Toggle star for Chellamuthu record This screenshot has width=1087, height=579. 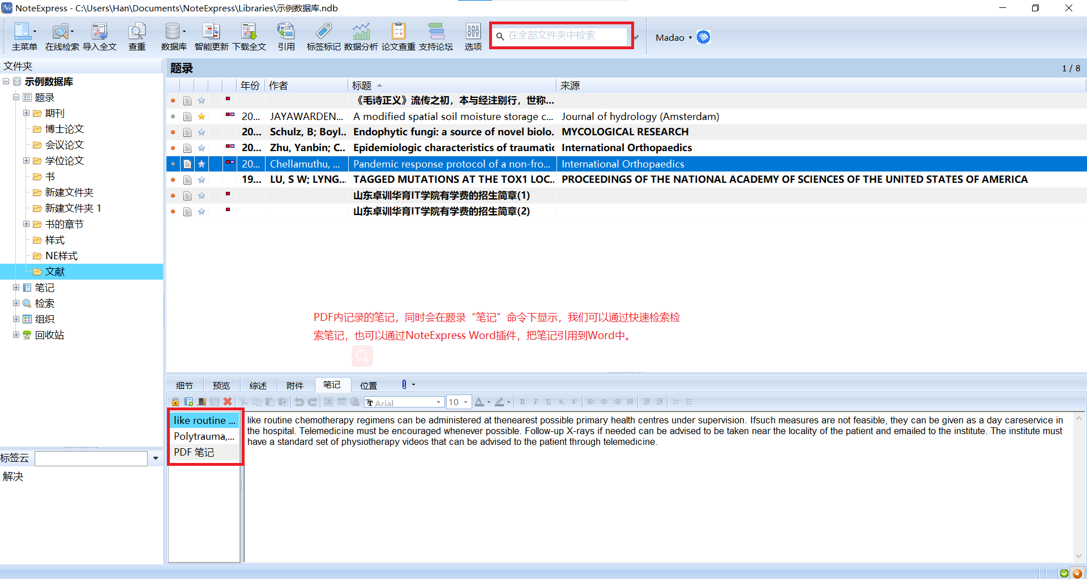pyautogui.click(x=202, y=164)
